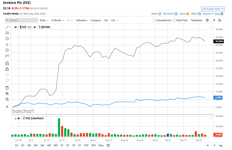Screen dimensions: 232x150
Task: Click the Symbol search field
Action: coord(21,20)
